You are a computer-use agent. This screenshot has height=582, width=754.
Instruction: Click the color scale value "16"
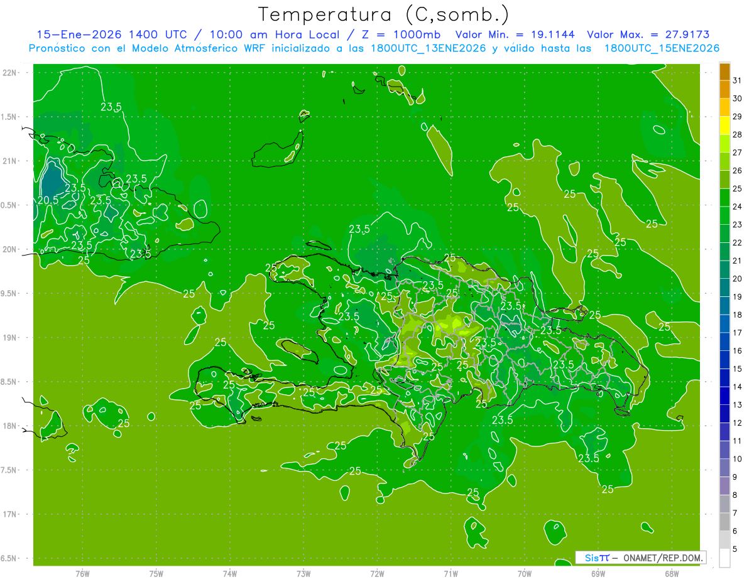tap(738, 350)
